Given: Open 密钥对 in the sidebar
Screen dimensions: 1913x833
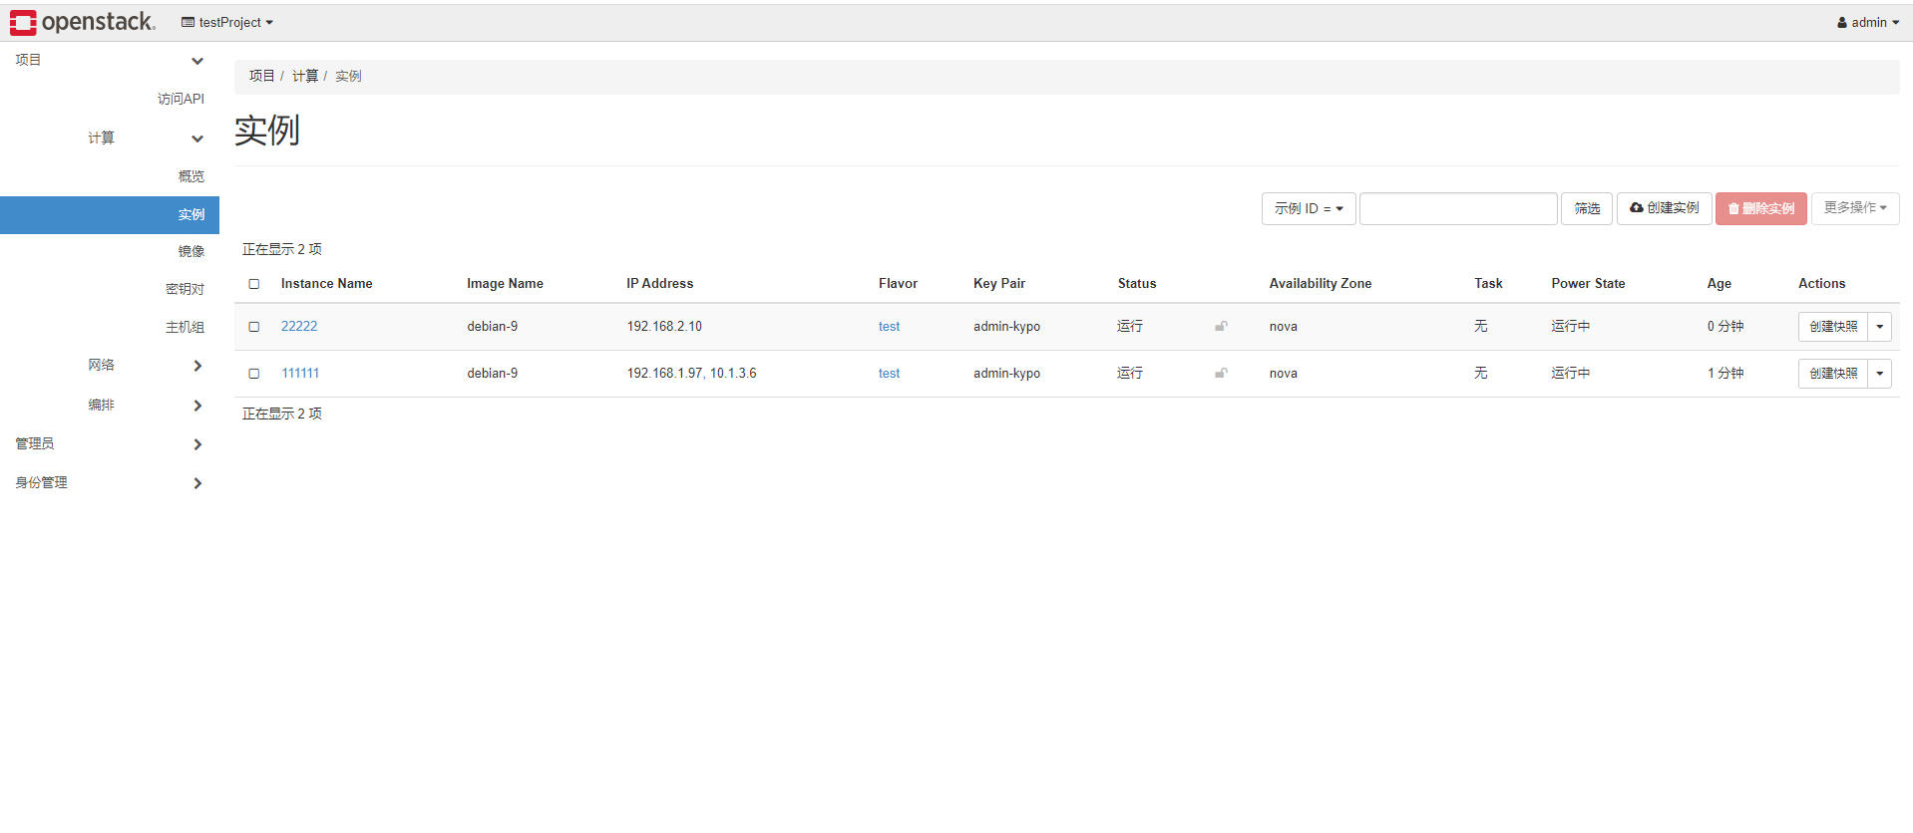Looking at the screenshot, I should point(185,289).
